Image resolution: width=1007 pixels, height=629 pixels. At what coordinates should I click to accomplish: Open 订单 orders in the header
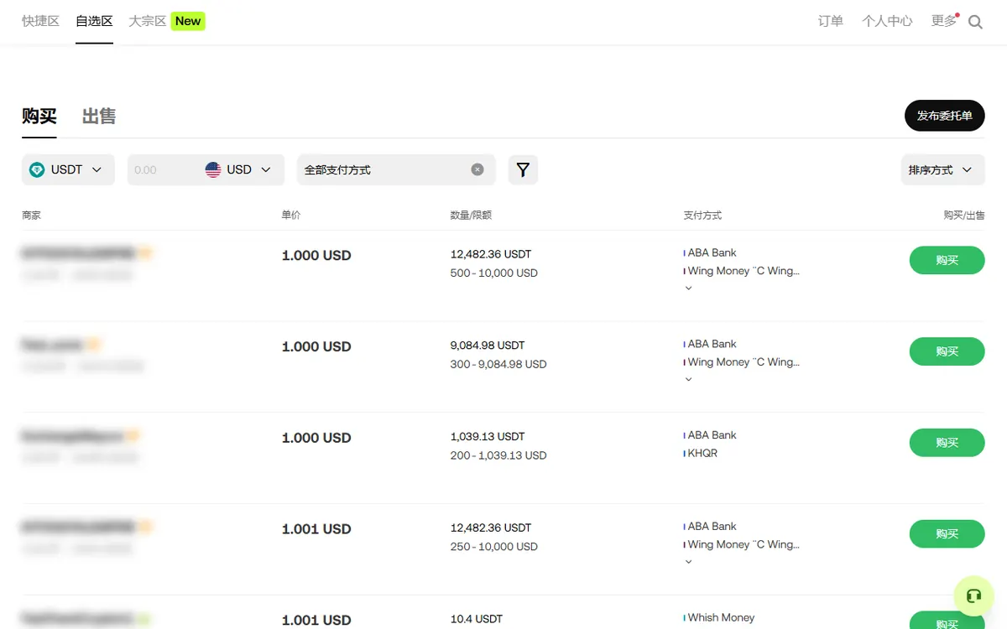click(x=831, y=21)
